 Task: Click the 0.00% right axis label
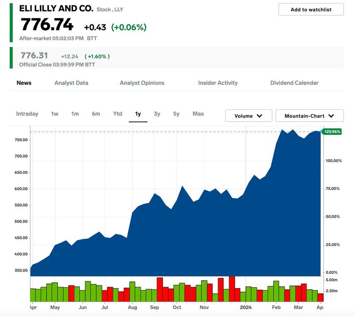[331, 273]
